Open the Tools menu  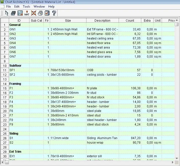tap(26, 7)
